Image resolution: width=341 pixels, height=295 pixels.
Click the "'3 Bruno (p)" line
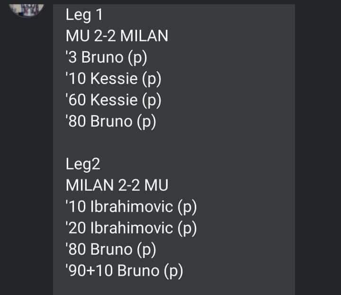(x=107, y=57)
